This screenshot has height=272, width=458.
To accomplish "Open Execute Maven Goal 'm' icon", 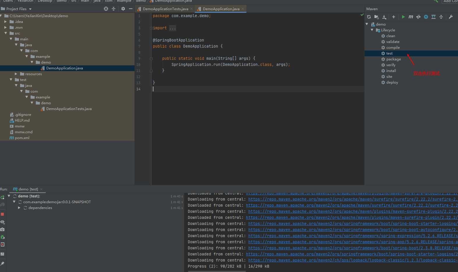I will point(411,17).
